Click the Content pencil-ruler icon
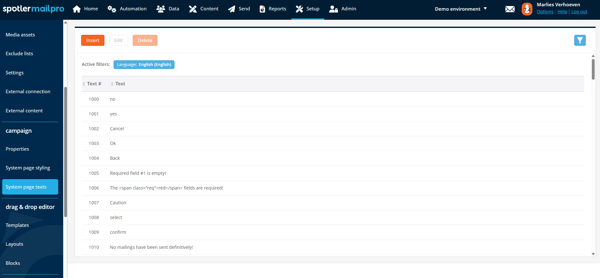600x278 pixels. click(x=193, y=9)
